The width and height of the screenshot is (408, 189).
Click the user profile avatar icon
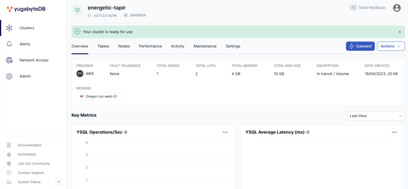(x=397, y=8)
